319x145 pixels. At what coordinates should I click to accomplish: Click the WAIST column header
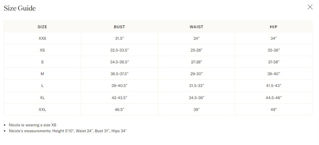197,27
